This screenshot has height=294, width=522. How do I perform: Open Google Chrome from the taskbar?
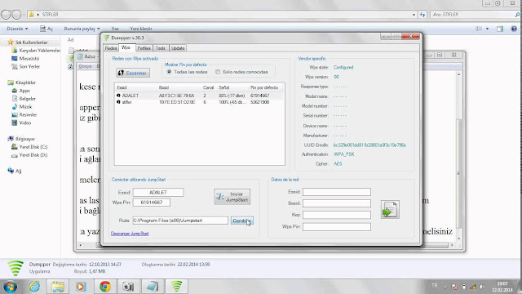tap(105, 286)
